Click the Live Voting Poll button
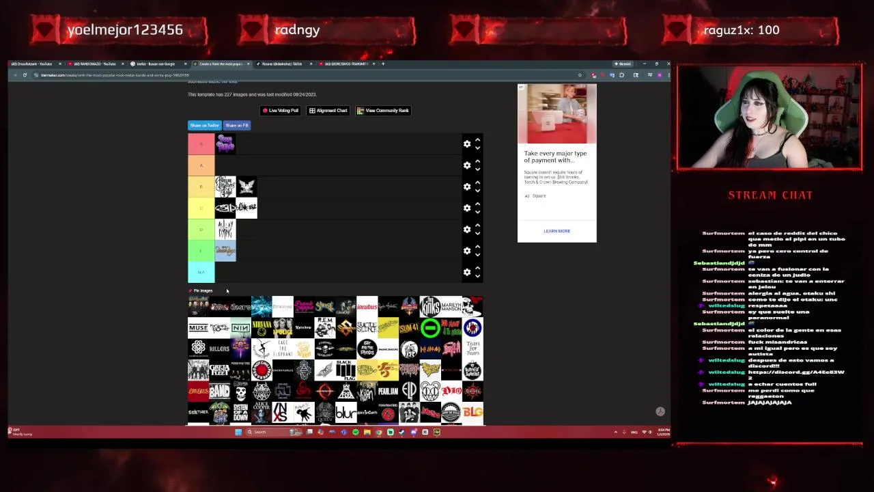 click(281, 111)
